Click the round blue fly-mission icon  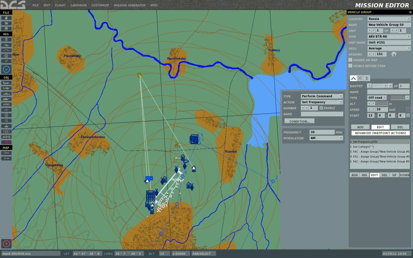point(6,69)
